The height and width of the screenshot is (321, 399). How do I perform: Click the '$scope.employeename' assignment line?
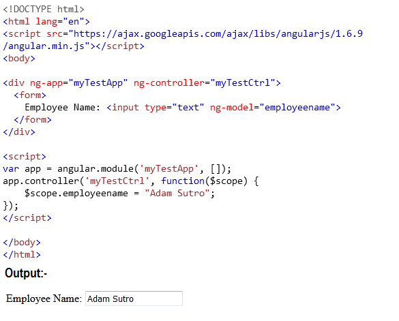click(x=120, y=194)
